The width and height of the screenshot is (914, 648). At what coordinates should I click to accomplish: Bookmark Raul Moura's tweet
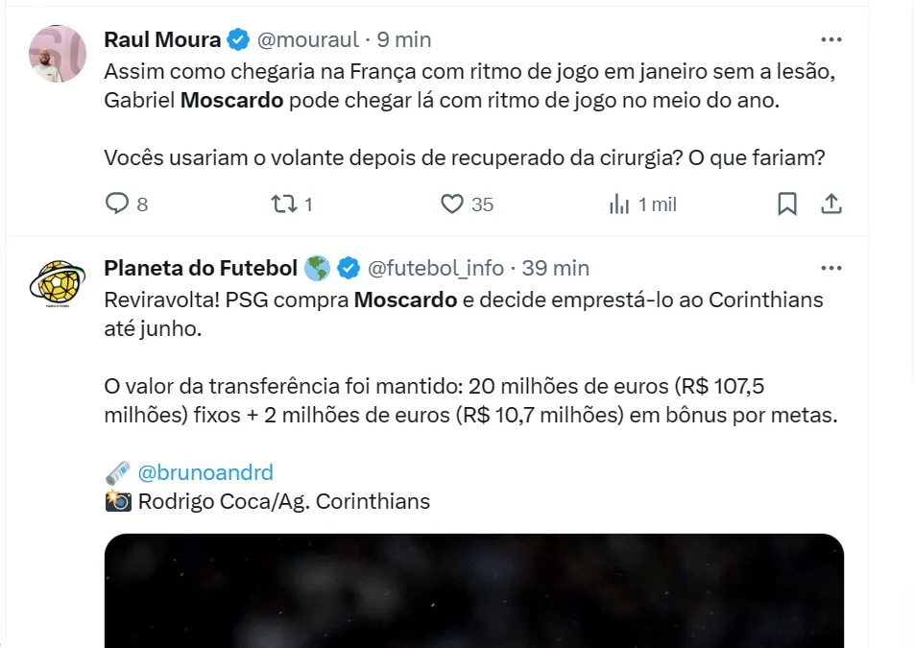tap(786, 204)
